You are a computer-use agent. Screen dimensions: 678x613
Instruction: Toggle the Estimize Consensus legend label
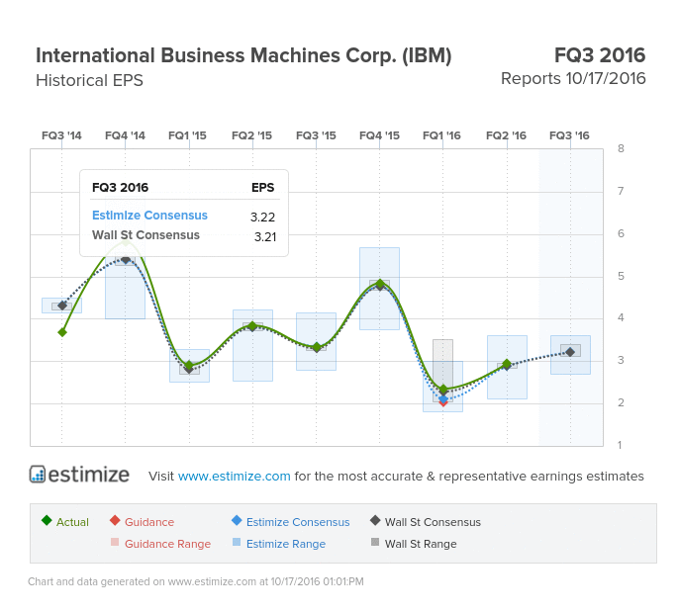tap(298, 522)
